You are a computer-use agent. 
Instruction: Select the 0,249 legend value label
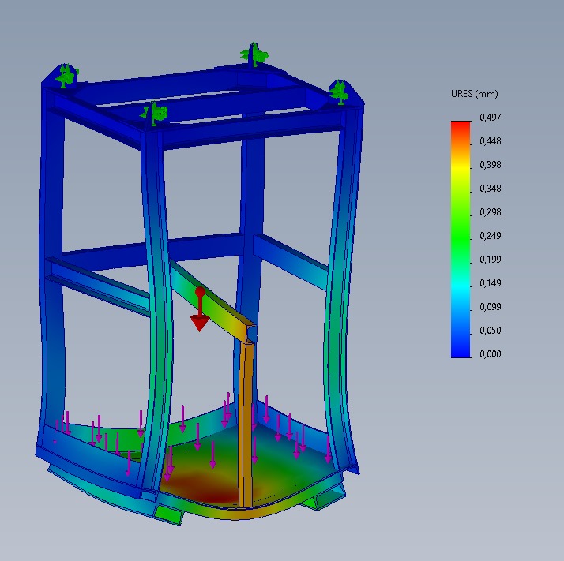(491, 236)
